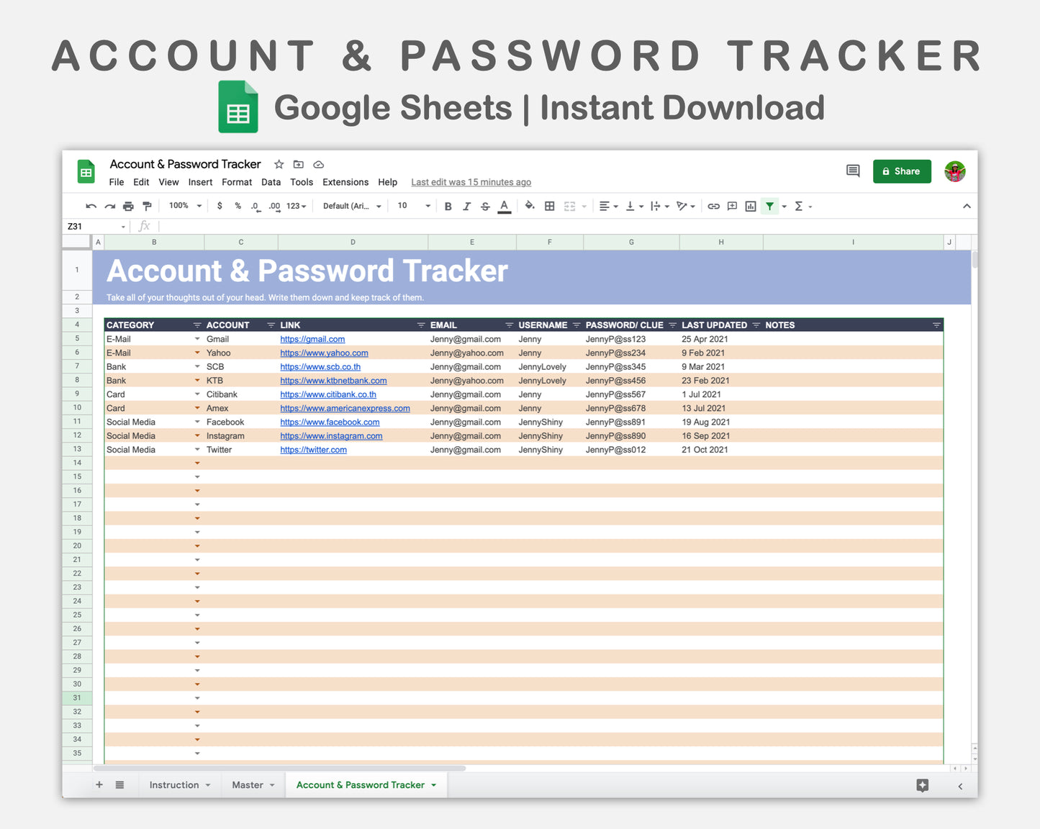Switch to the Instruction sheet tab

pyautogui.click(x=175, y=784)
